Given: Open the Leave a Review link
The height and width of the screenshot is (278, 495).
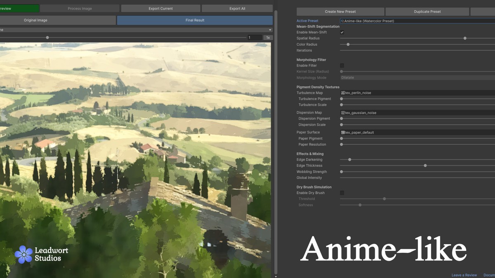Looking at the screenshot, I should pos(464,275).
